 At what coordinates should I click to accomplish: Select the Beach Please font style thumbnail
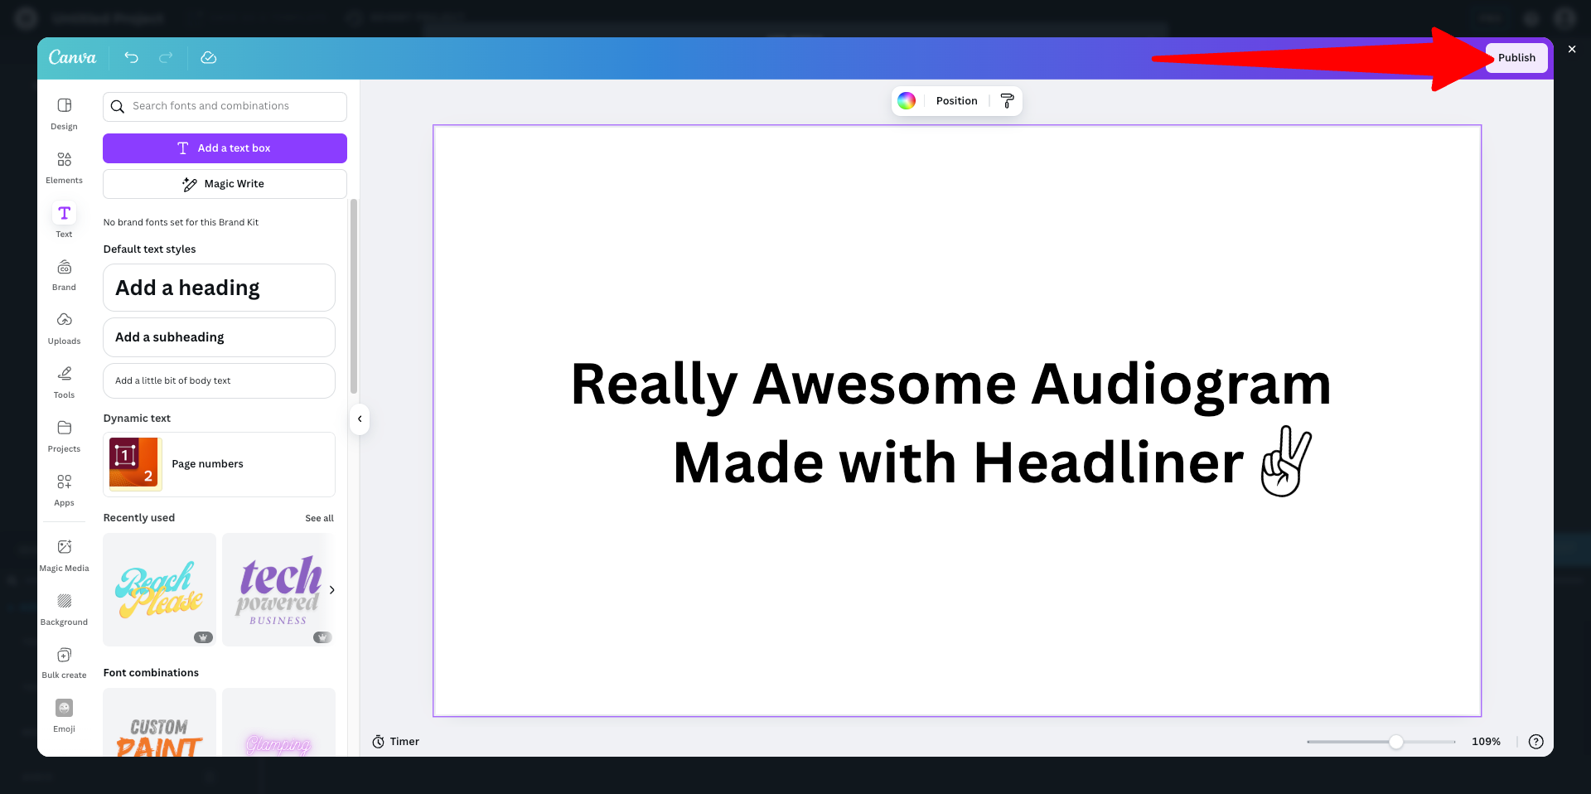(x=159, y=589)
